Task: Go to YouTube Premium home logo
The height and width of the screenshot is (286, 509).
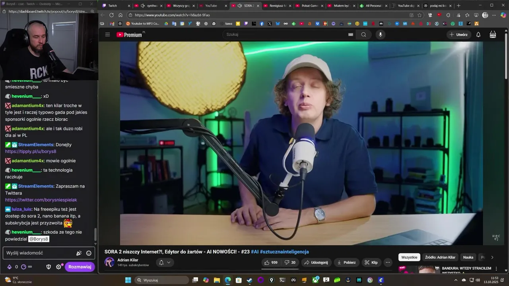Action: (x=129, y=35)
